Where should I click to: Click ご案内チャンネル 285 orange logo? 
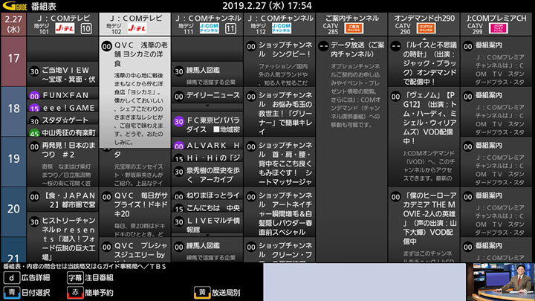354,28
